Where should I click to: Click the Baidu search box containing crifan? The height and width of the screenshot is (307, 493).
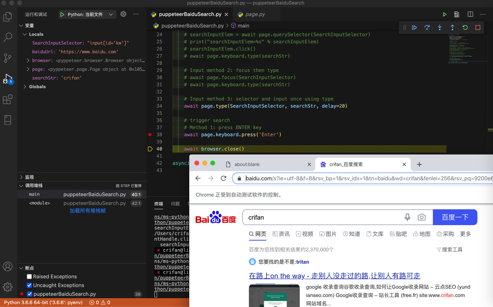(x=322, y=217)
